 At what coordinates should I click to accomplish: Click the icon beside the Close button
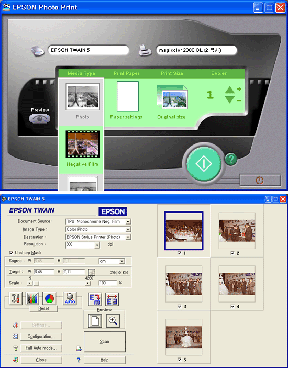tap(15, 360)
